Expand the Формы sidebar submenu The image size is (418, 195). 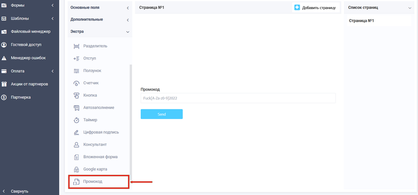[x=52, y=5]
